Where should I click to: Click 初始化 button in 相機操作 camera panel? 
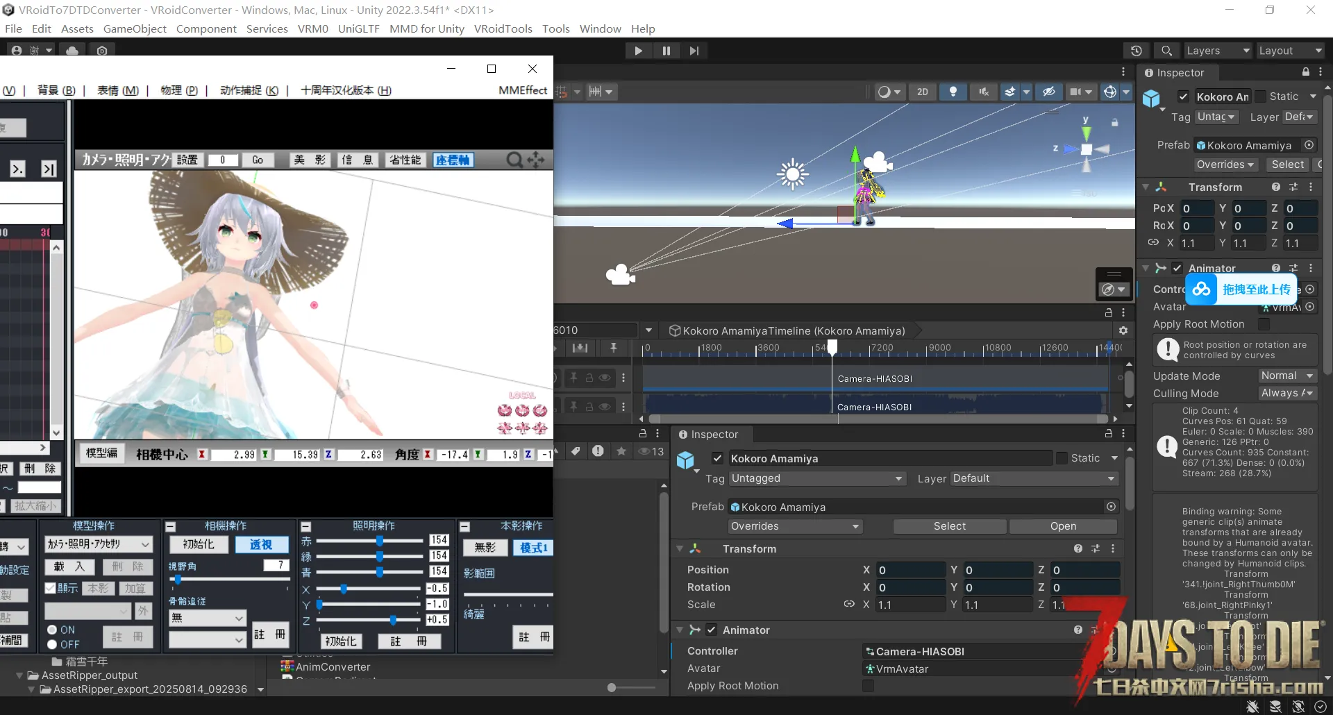pyautogui.click(x=199, y=545)
